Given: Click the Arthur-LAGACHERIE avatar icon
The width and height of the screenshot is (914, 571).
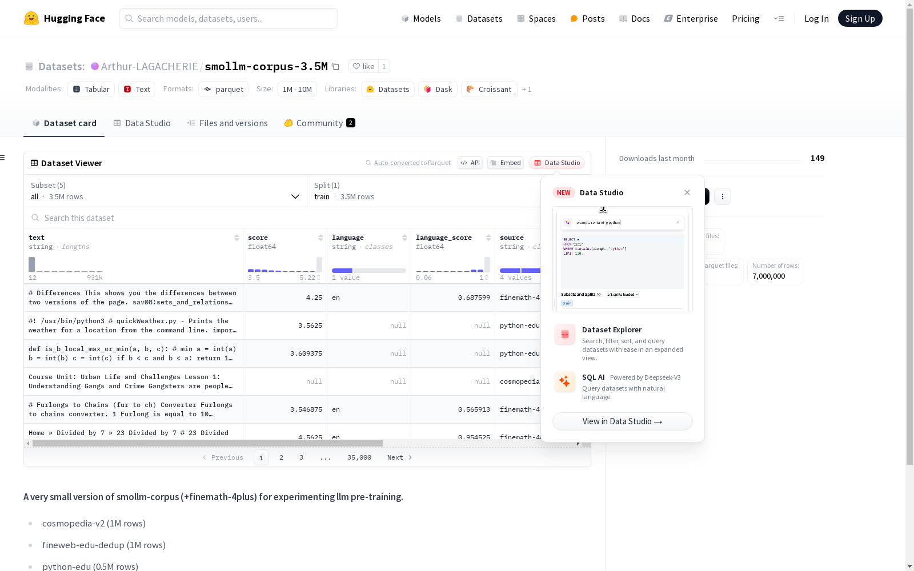Looking at the screenshot, I should coord(95,66).
